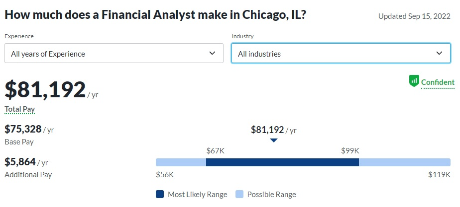
Task: Click the Total Pay underlined link
Action: point(19,109)
